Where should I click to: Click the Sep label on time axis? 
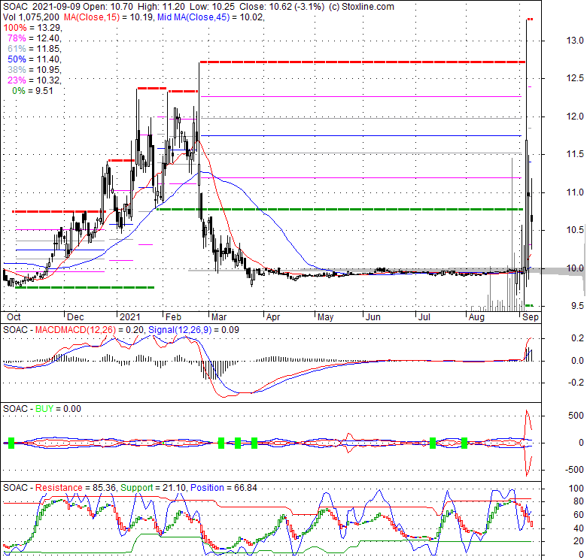point(531,317)
